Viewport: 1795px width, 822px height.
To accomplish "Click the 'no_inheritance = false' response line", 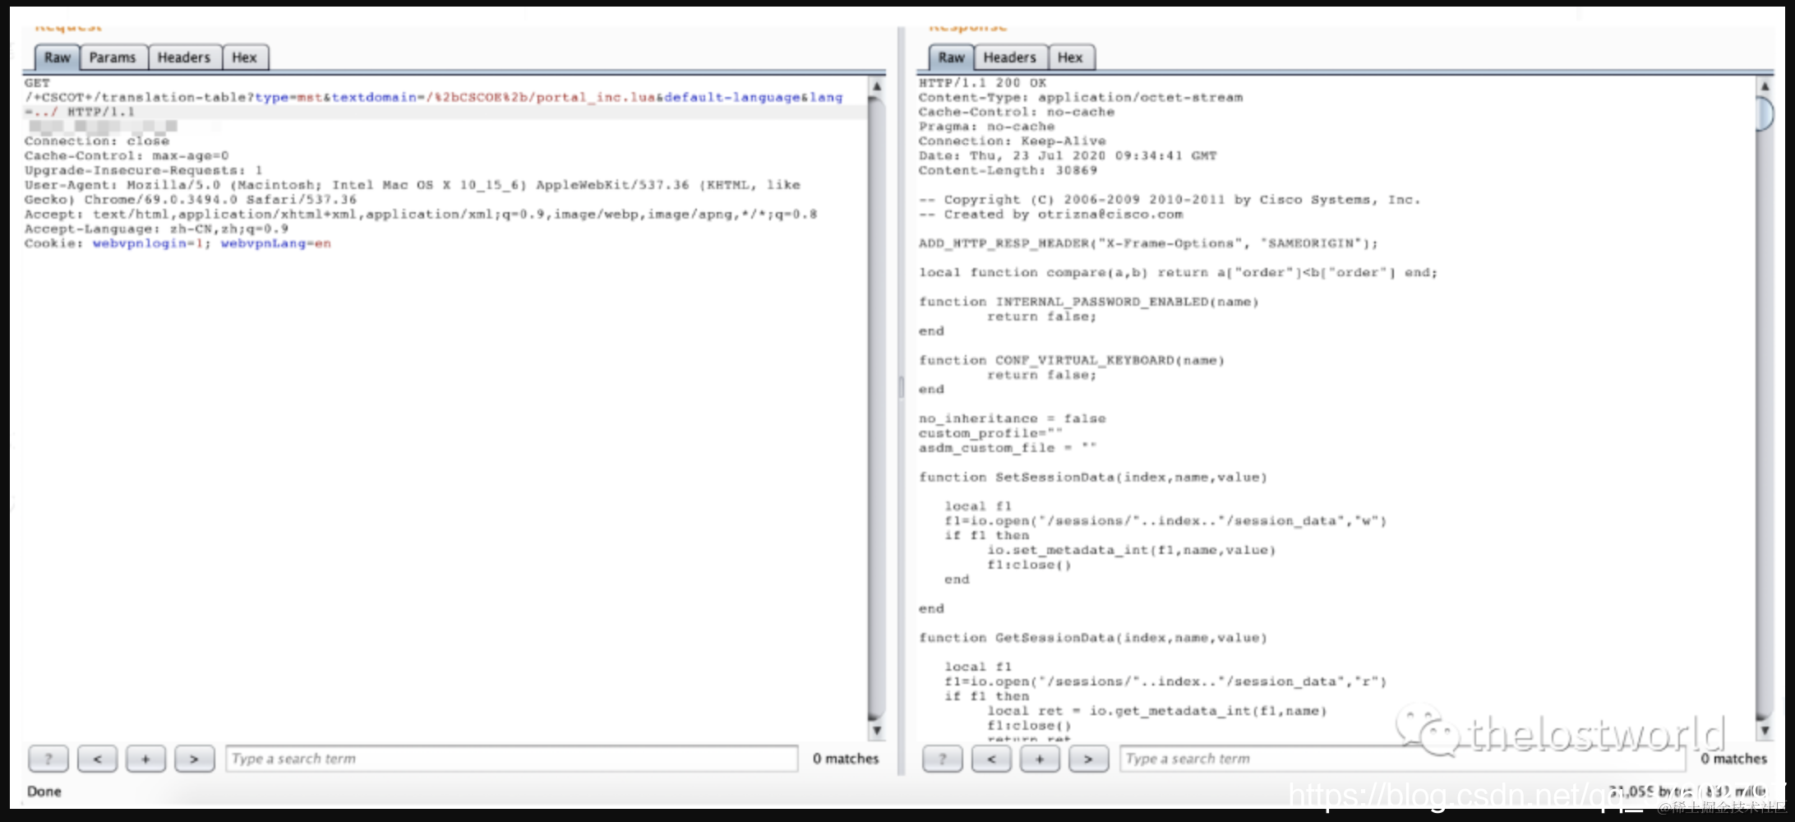I will [x=1013, y=418].
